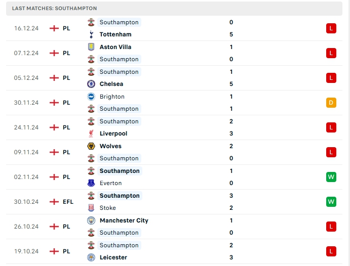Click the Stoke club crest icon
Image resolution: width=350 pixels, height=266 pixels.
[x=91, y=208]
